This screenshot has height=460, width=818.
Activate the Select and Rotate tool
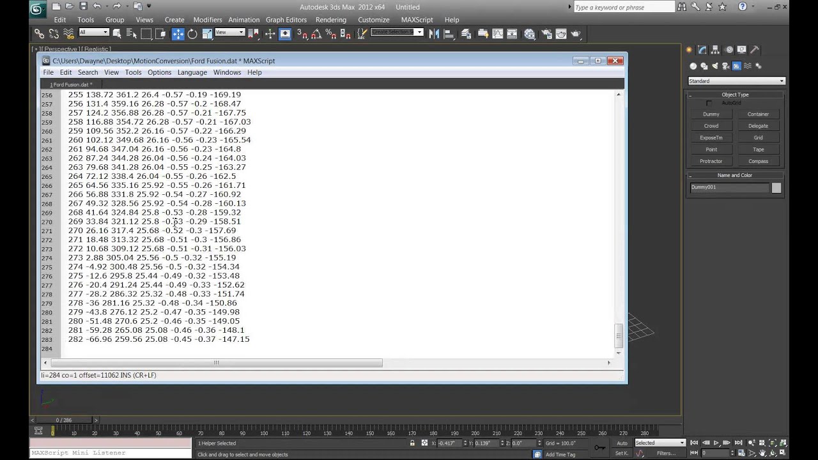(x=192, y=34)
